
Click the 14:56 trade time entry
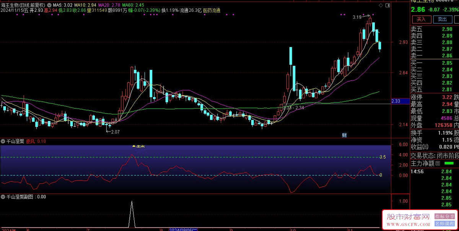click(x=418, y=172)
